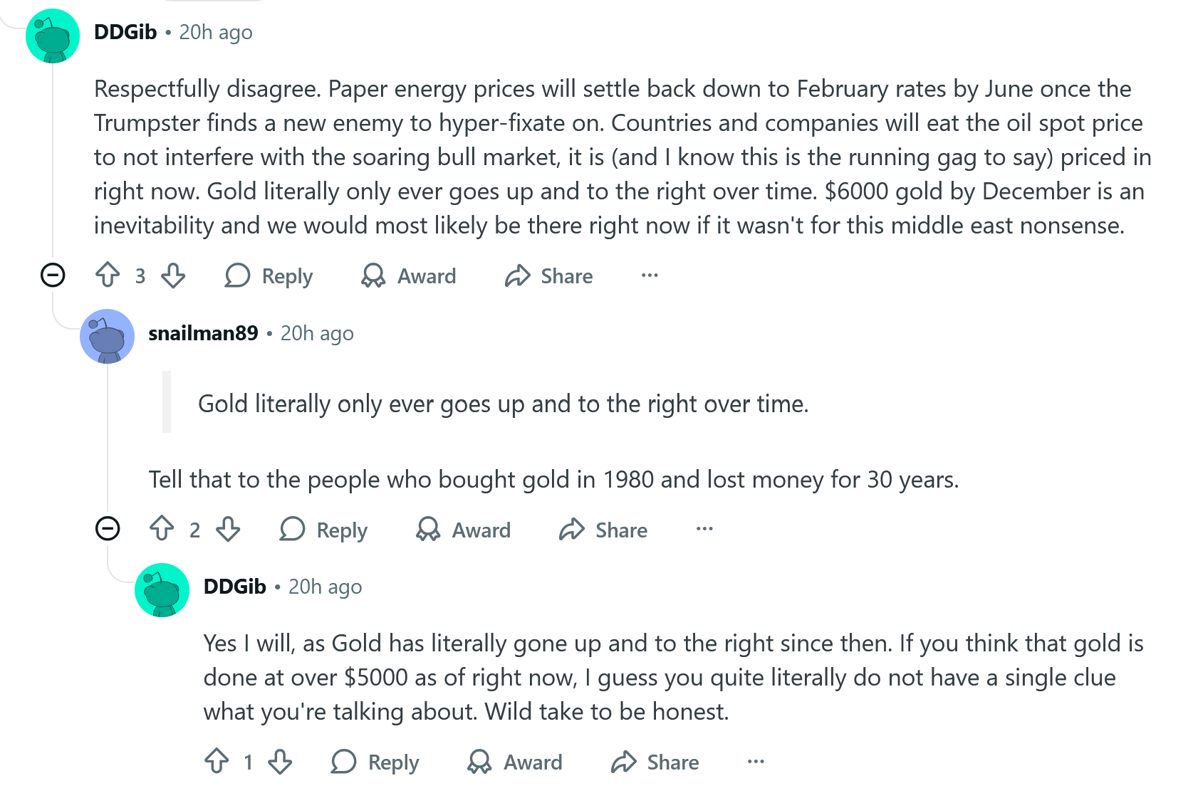Image resolution: width=1198 pixels, height=803 pixels.
Task: Reply to DDGib's top comment
Action: (x=269, y=275)
